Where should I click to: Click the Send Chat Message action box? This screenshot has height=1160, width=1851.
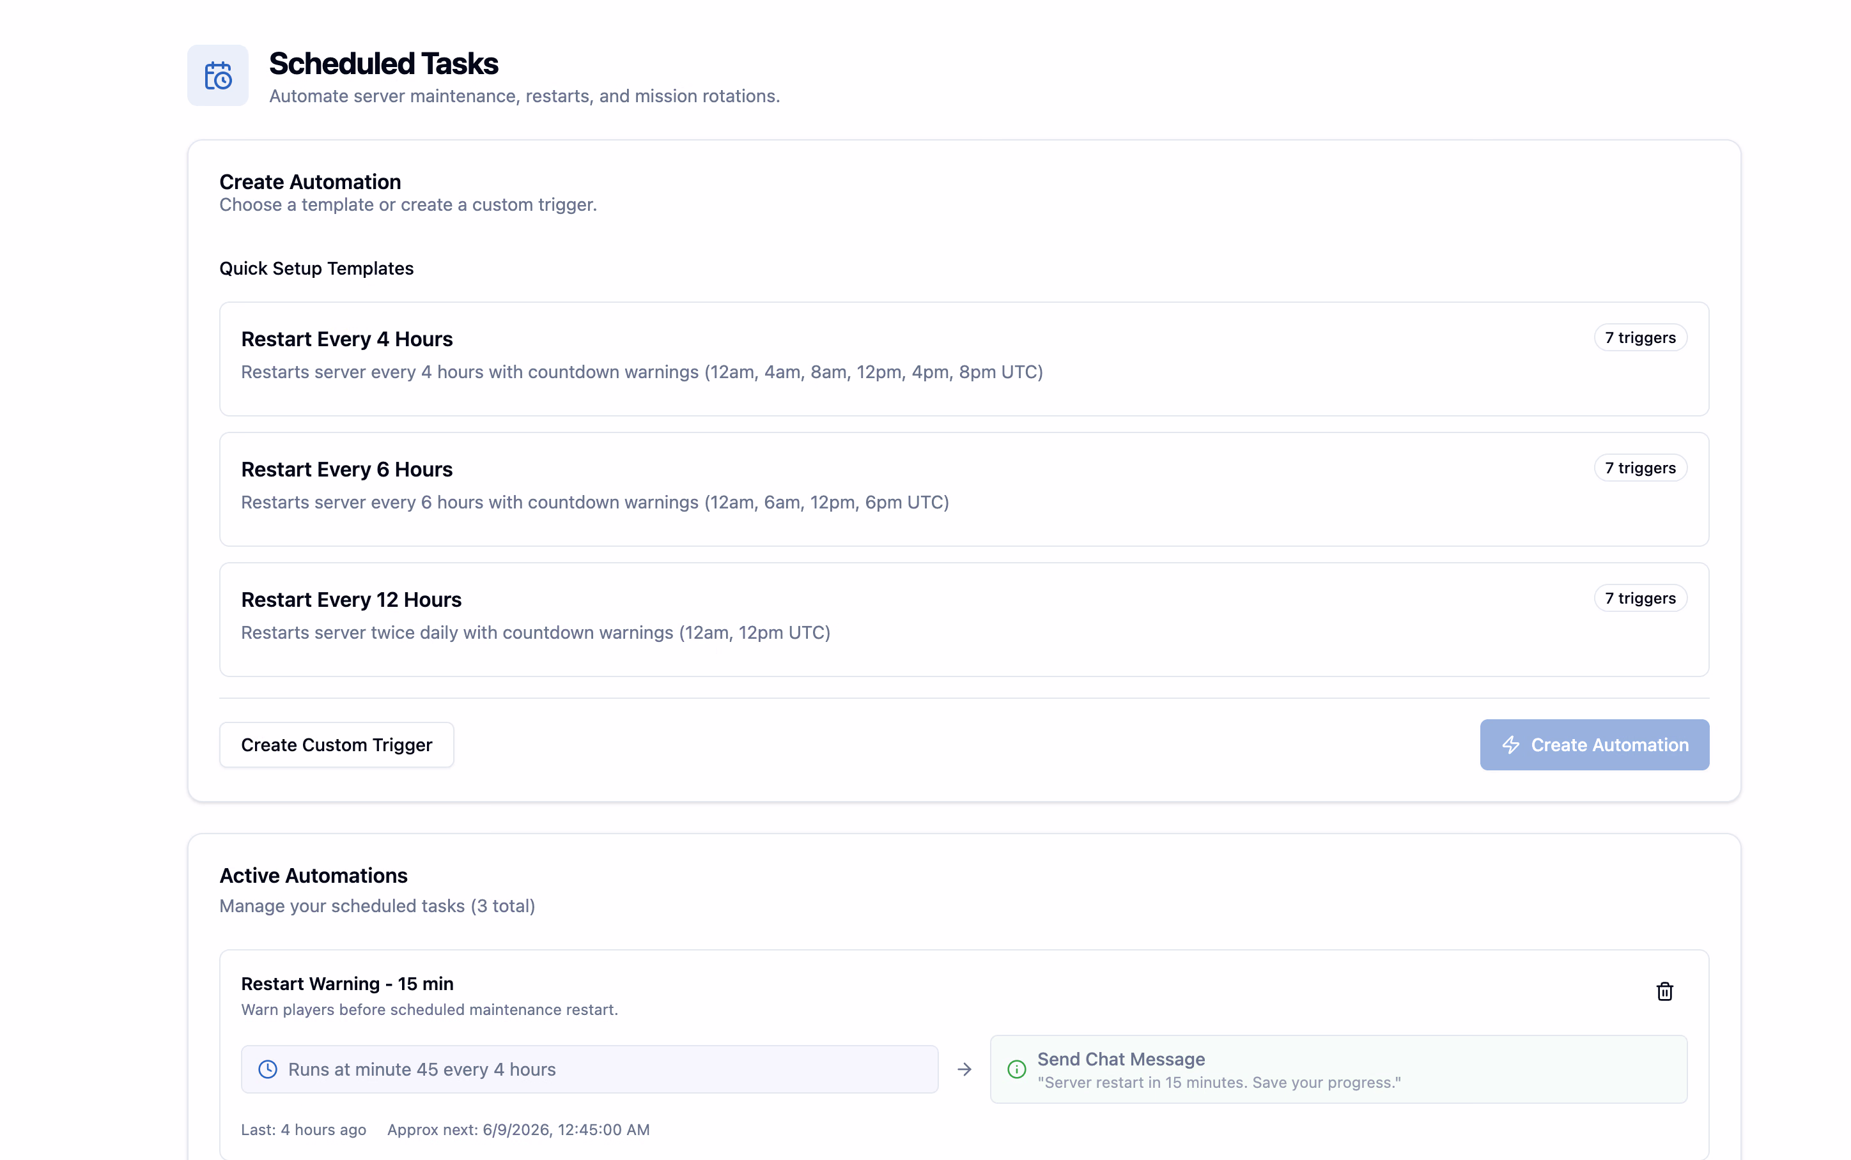(1338, 1069)
